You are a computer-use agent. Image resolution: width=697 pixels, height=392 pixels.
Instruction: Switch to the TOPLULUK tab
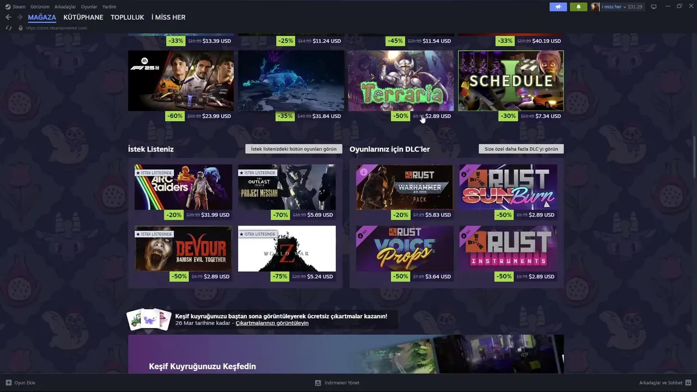point(127,17)
